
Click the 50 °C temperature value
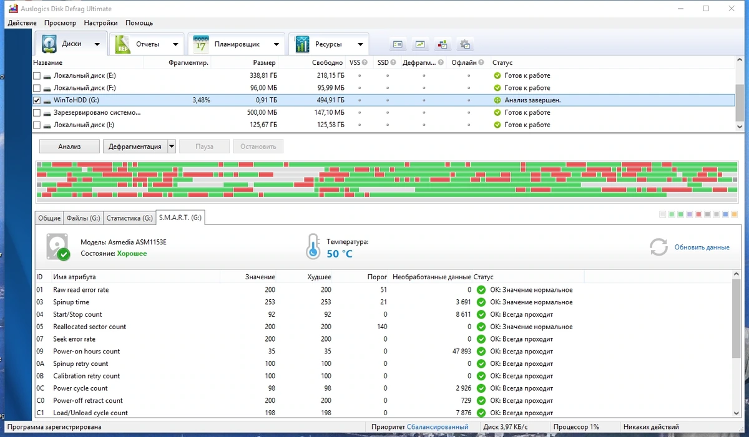[340, 254]
